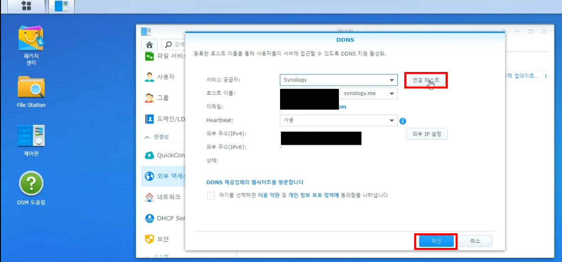562x262 pixels.
Task: Open the synology.me domain dropdown
Action: (x=369, y=93)
